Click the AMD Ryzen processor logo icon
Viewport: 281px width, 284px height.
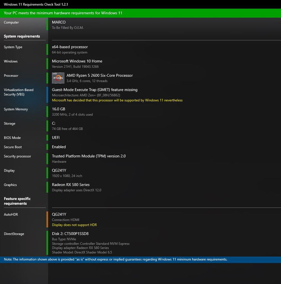pos(58,78)
